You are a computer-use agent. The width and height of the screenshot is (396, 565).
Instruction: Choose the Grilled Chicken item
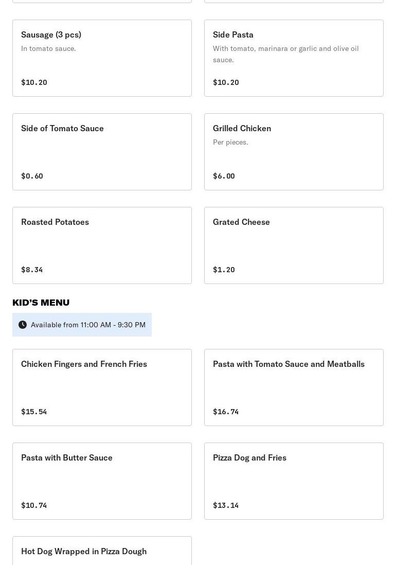(x=294, y=151)
